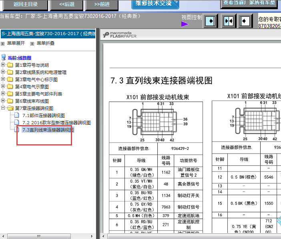Screen dimensions: 281x239
Task: Expand 第3章电气中心标示图 node
Action: coord(3,79)
